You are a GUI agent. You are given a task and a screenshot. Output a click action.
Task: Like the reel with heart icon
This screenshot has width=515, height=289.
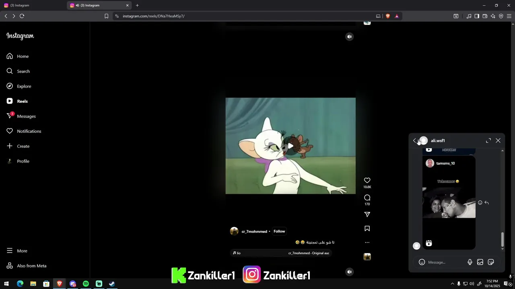click(x=367, y=181)
